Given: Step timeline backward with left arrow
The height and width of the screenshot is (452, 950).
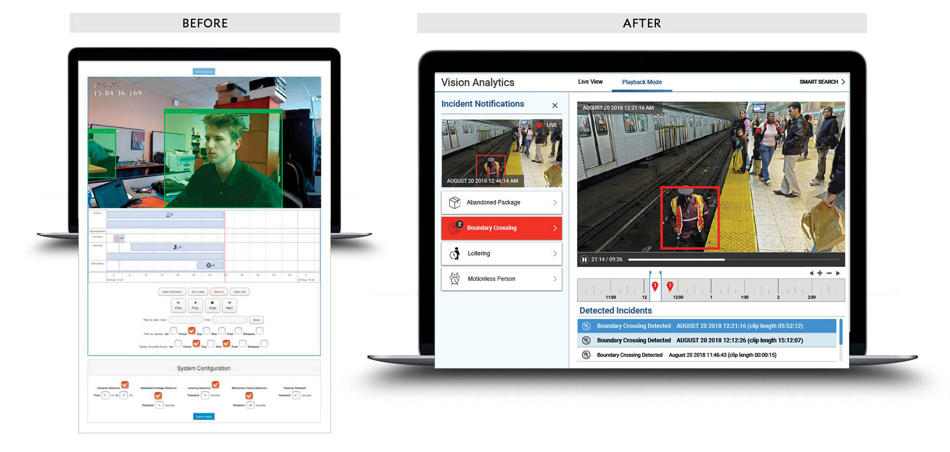Looking at the screenshot, I should 811,273.
